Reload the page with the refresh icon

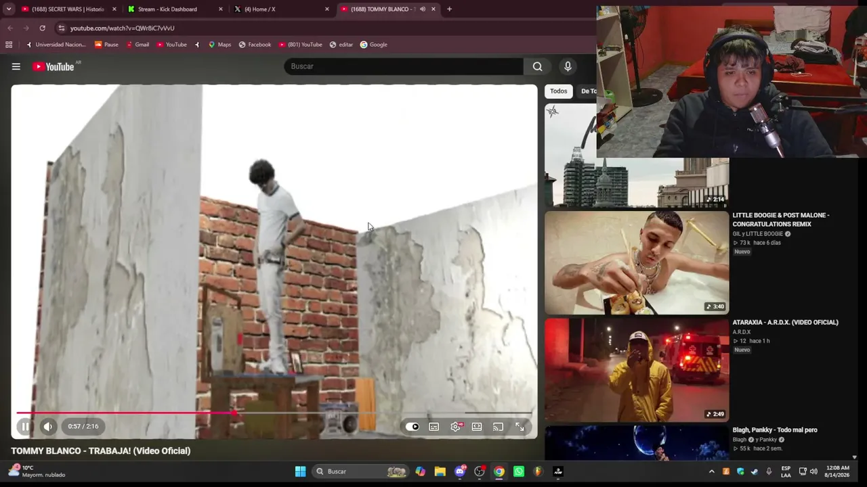pos(42,28)
